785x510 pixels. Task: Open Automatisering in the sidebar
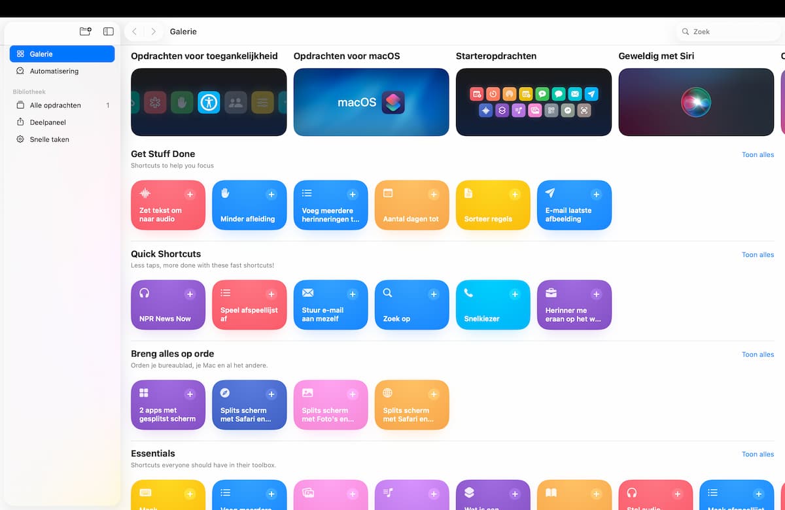[x=62, y=71]
